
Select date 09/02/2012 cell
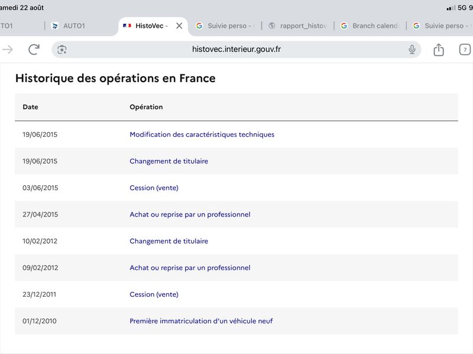40,268
